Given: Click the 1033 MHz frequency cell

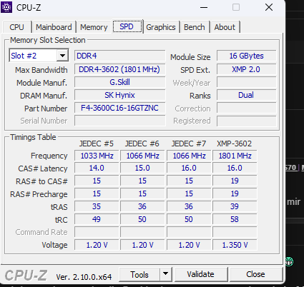Looking at the screenshot, I should (97, 156).
